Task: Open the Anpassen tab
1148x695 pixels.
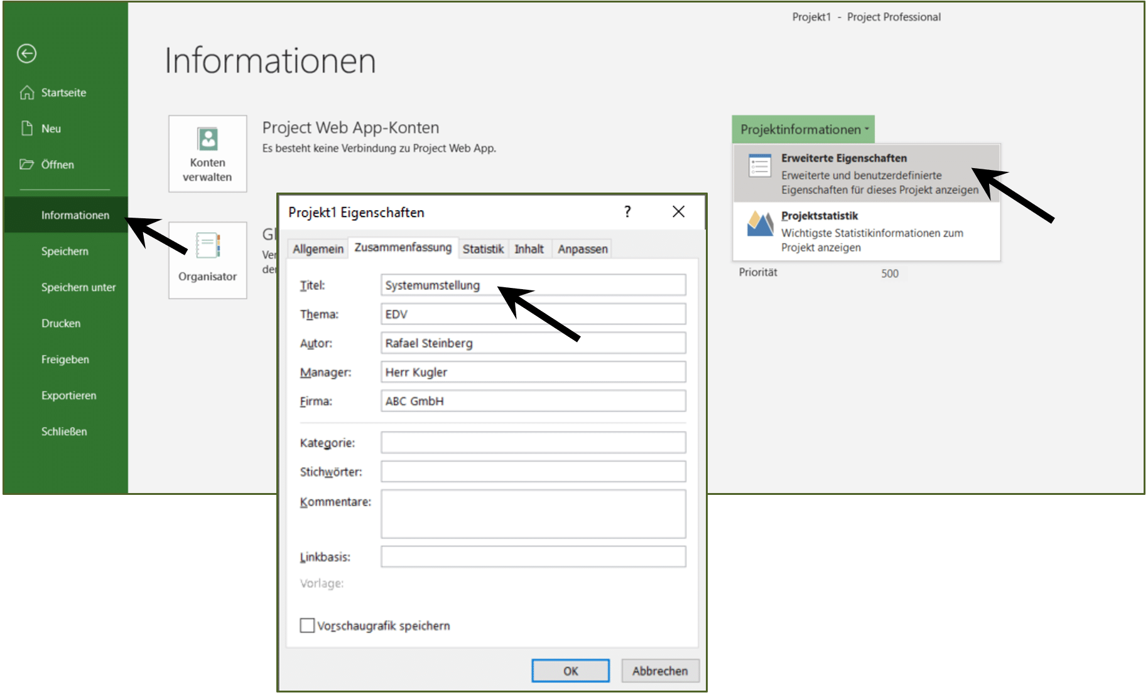Action: (583, 249)
